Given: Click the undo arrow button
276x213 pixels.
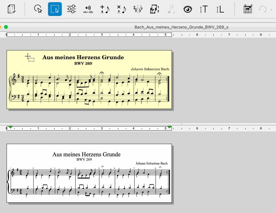Looking at the screenshot, I should point(263,9).
